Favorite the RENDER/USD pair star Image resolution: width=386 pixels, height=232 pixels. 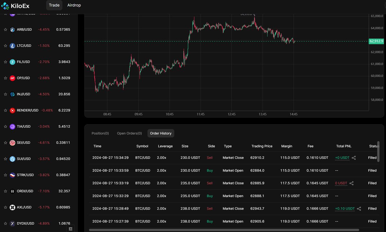[5, 110]
